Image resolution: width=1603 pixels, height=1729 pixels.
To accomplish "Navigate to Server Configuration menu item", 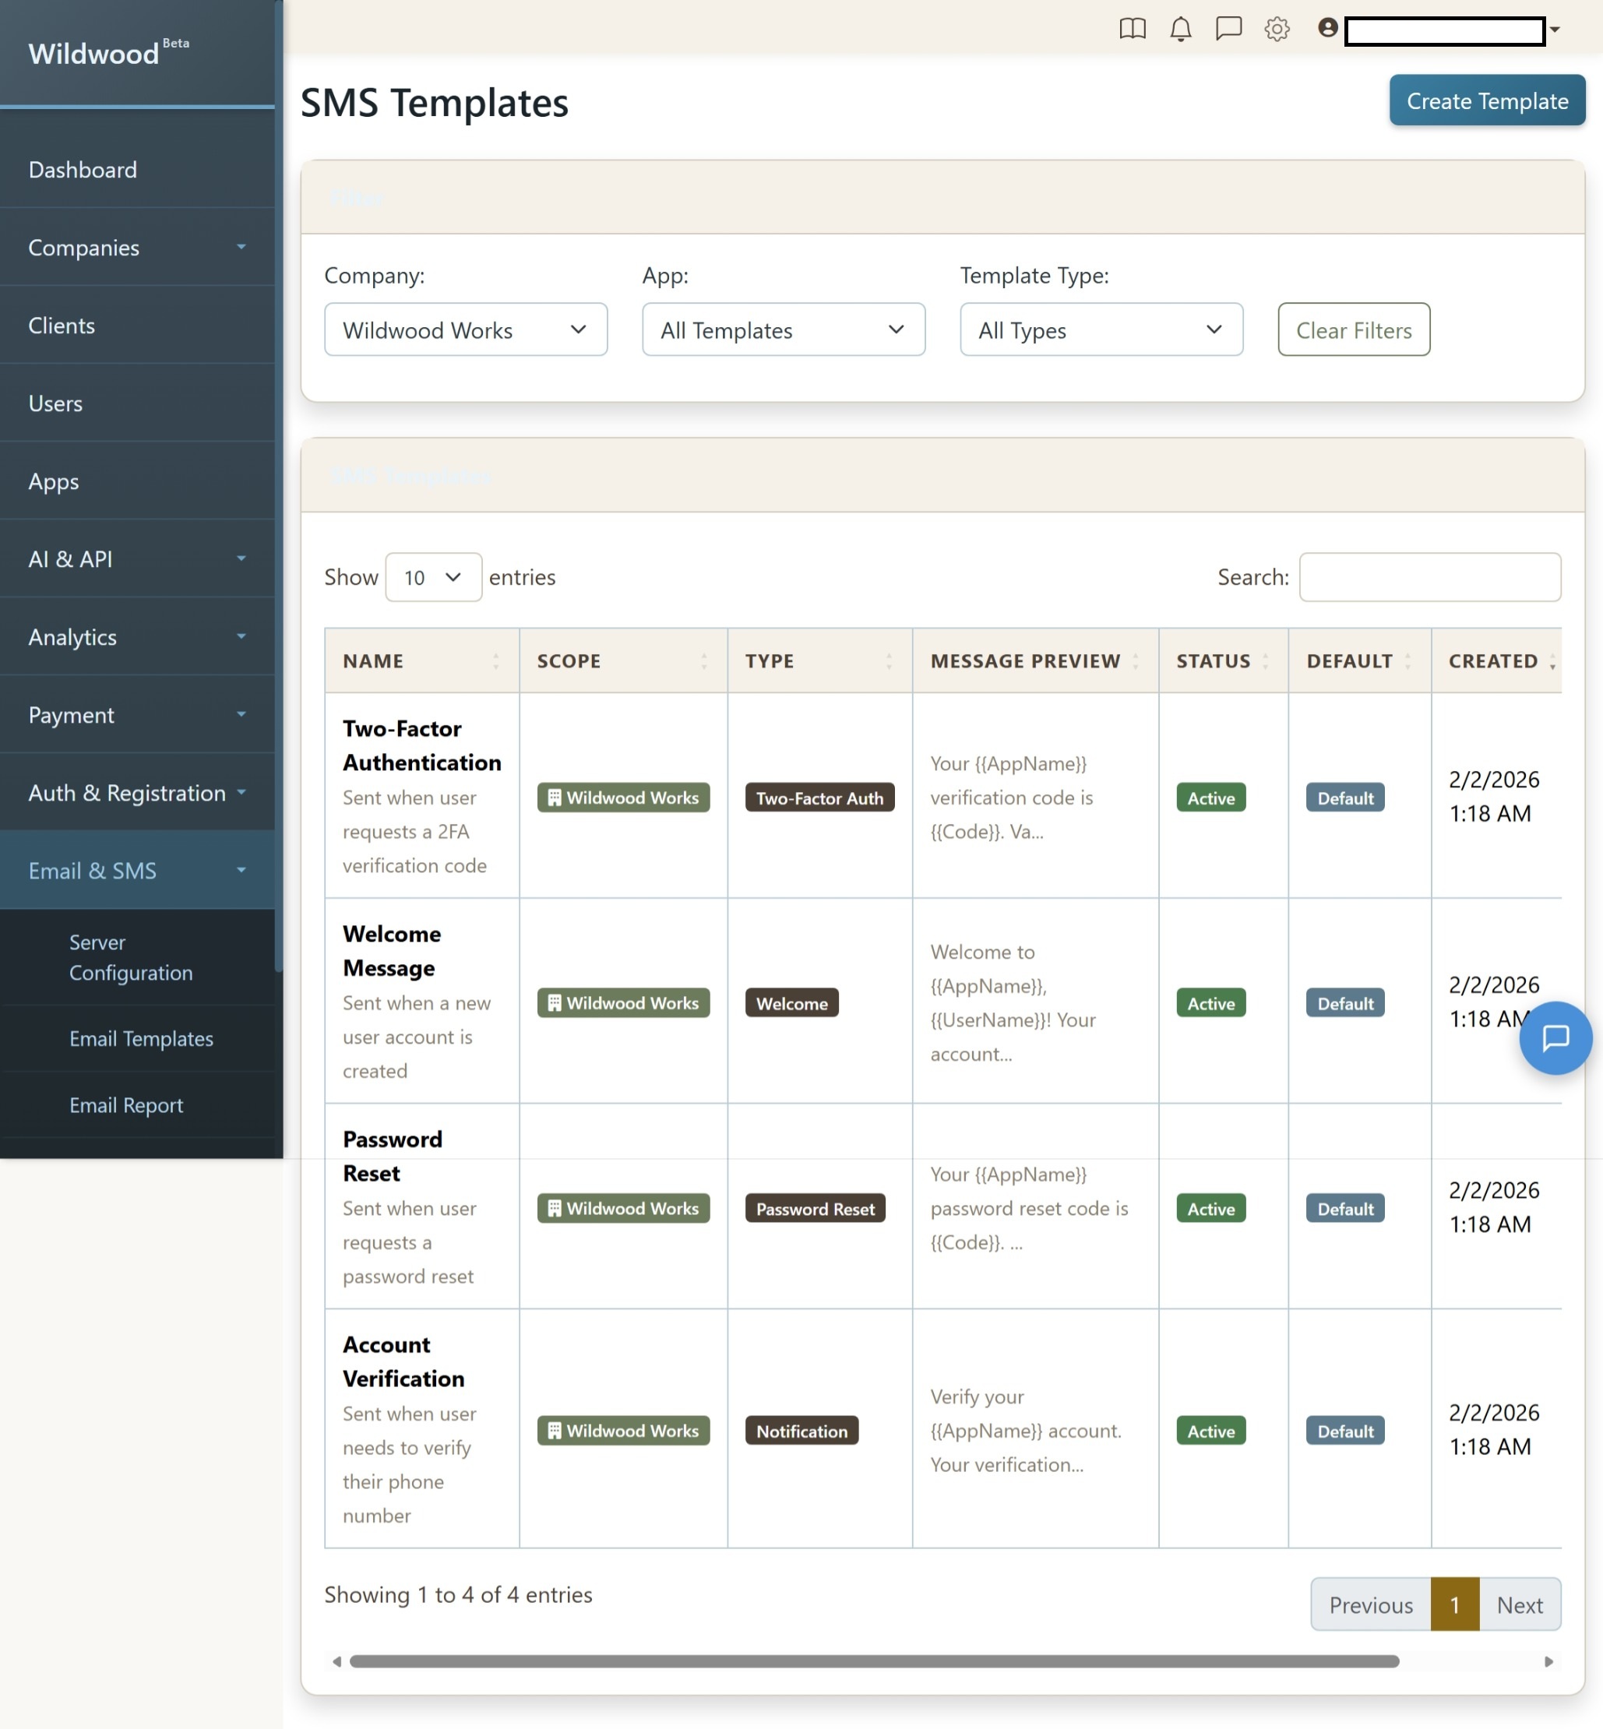I will (131, 957).
